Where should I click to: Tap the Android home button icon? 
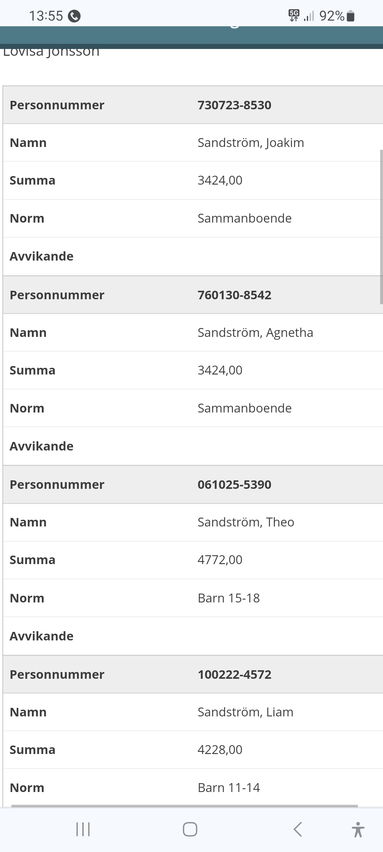(190, 829)
